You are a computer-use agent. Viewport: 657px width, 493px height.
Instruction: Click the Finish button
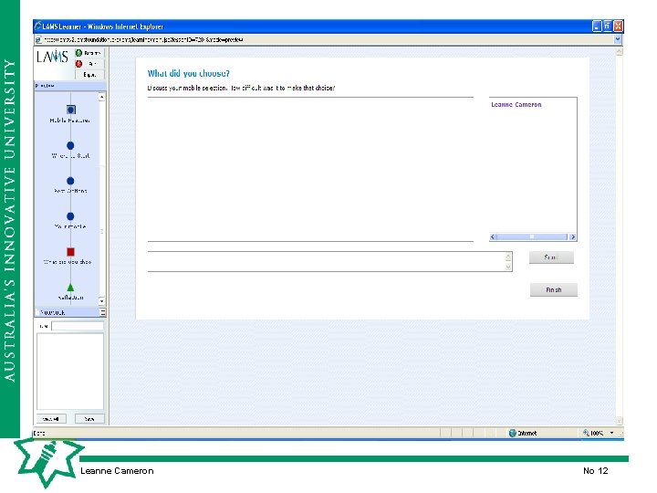[554, 289]
